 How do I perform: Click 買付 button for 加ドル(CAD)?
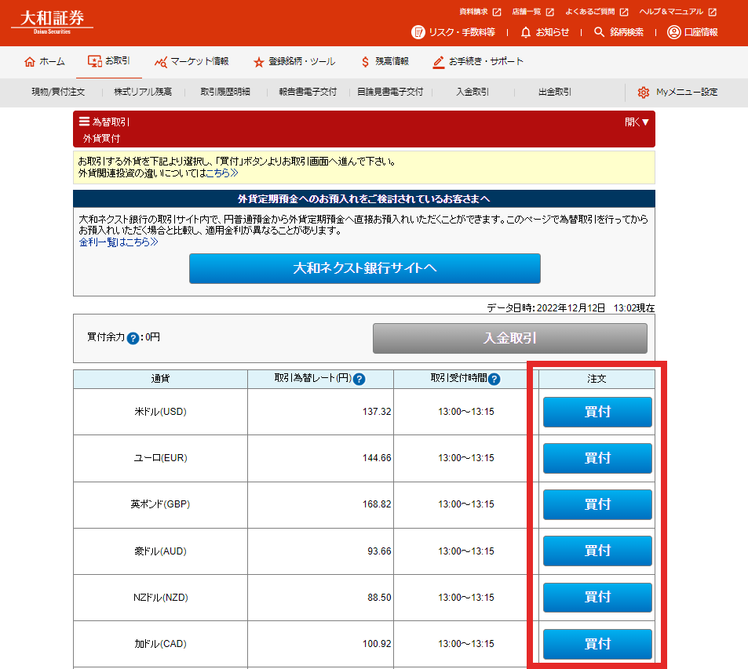pyautogui.click(x=597, y=644)
